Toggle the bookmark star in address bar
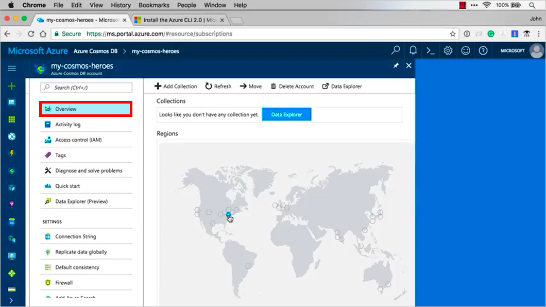The width and height of the screenshot is (546, 307). (452, 33)
